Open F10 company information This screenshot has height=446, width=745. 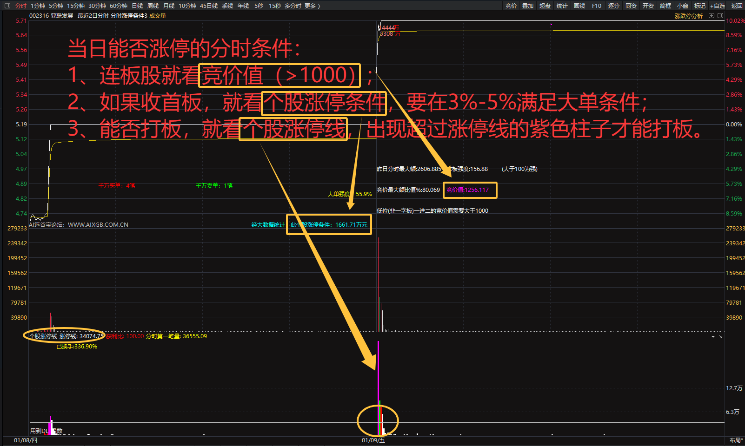(x=597, y=6)
